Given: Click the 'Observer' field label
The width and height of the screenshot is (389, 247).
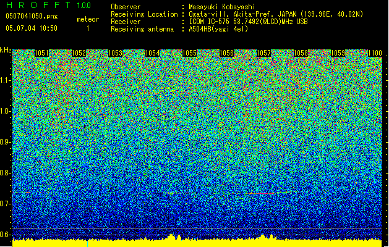Looking at the screenshot, I should pos(126,7).
